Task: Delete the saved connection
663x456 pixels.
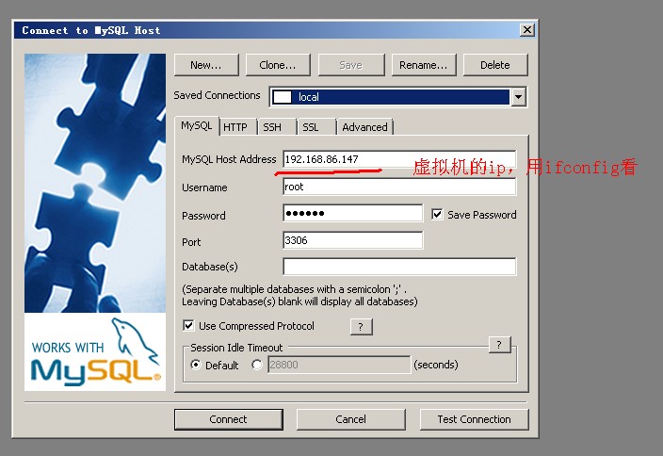Action: pyautogui.click(x=495, y=65)
